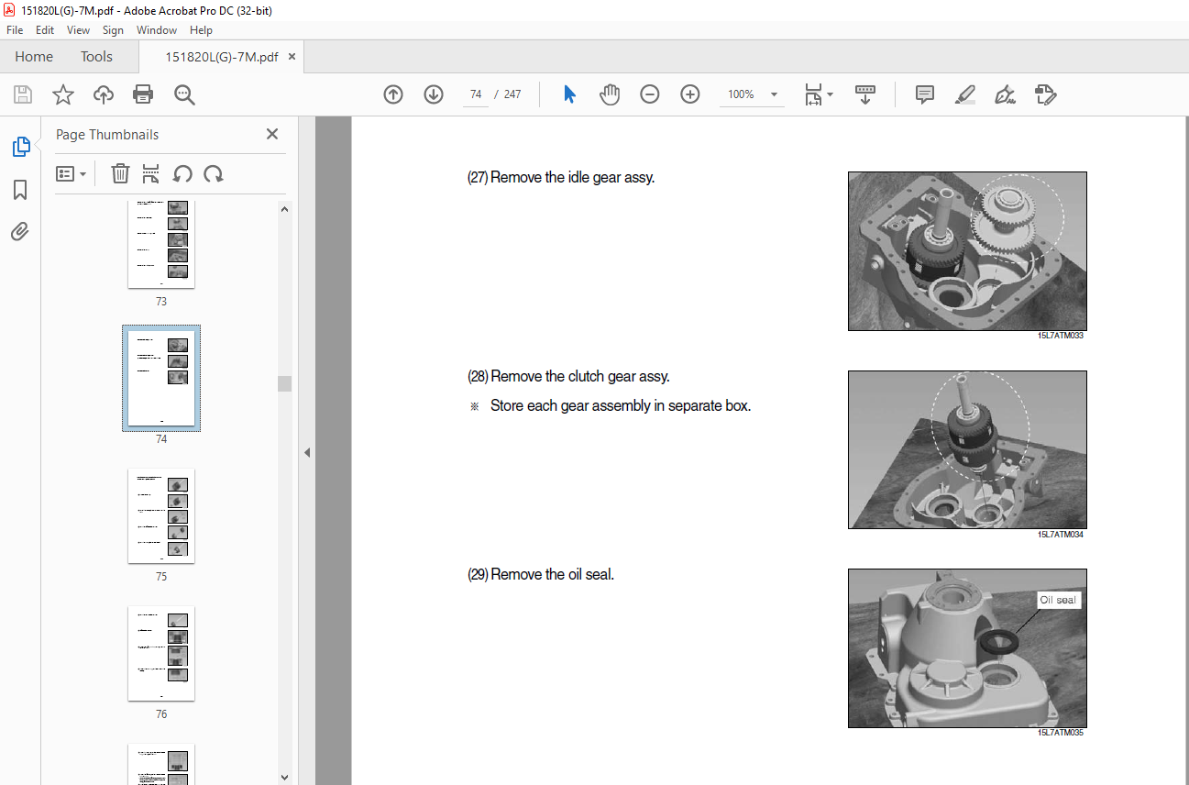
Task: Click the page number field showing 74
Action: (476, 94)
